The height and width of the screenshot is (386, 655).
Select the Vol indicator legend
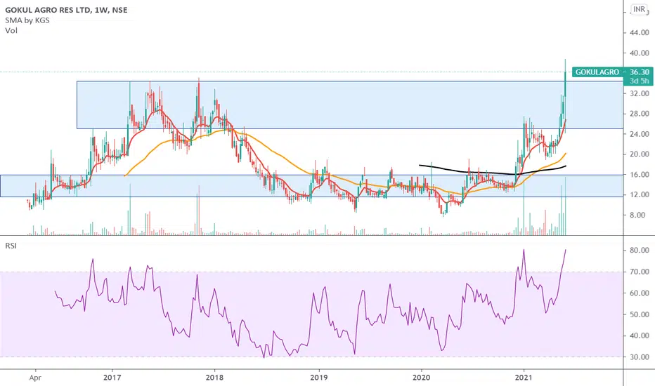[11, 30]
